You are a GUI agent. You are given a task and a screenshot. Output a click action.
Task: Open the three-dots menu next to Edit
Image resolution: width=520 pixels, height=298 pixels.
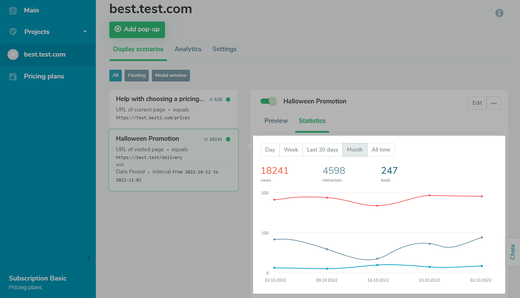(494, 103)
